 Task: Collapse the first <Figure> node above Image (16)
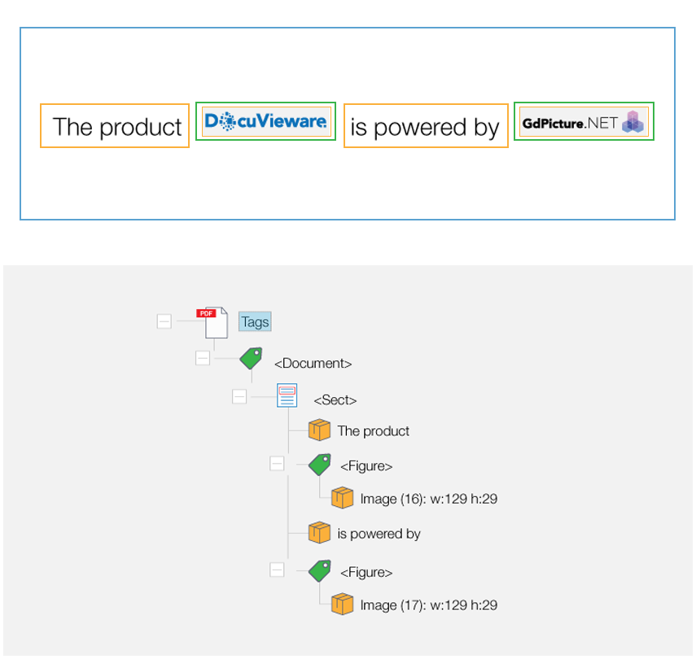tap(277, 464)
